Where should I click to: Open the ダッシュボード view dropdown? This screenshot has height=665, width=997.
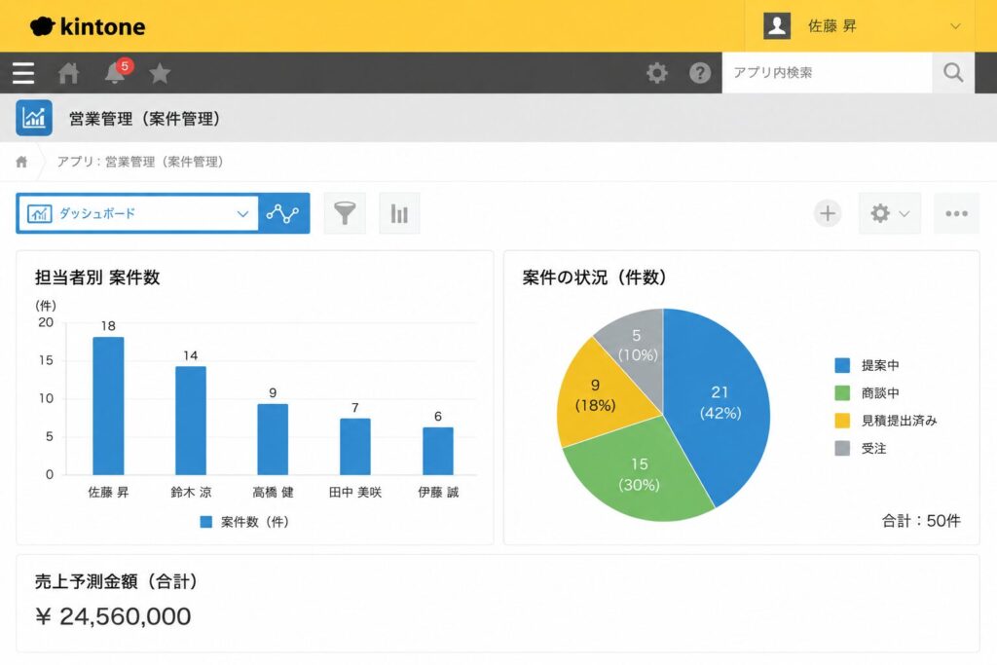click(x=138, y=213)
